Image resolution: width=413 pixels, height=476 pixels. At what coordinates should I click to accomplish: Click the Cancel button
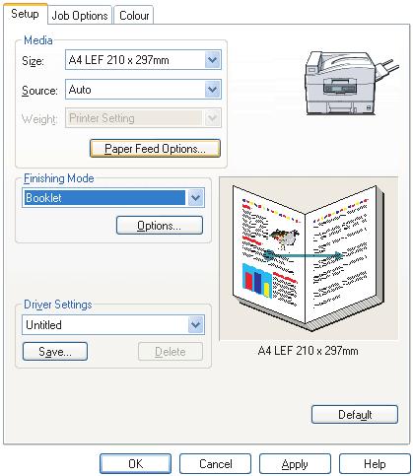point(215,464)
